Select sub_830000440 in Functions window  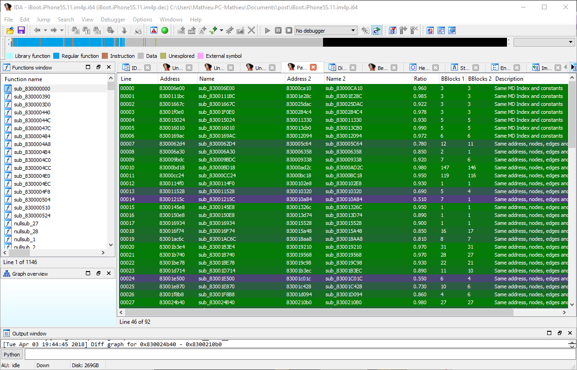pyautogui.click(x=32, y=112)
